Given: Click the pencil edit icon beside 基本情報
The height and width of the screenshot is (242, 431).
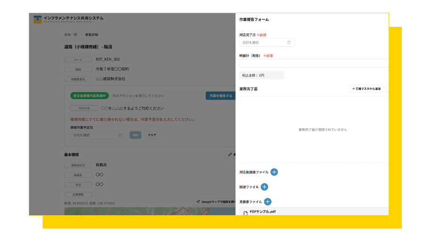Looking at the screenshot, I should [230, 155].
